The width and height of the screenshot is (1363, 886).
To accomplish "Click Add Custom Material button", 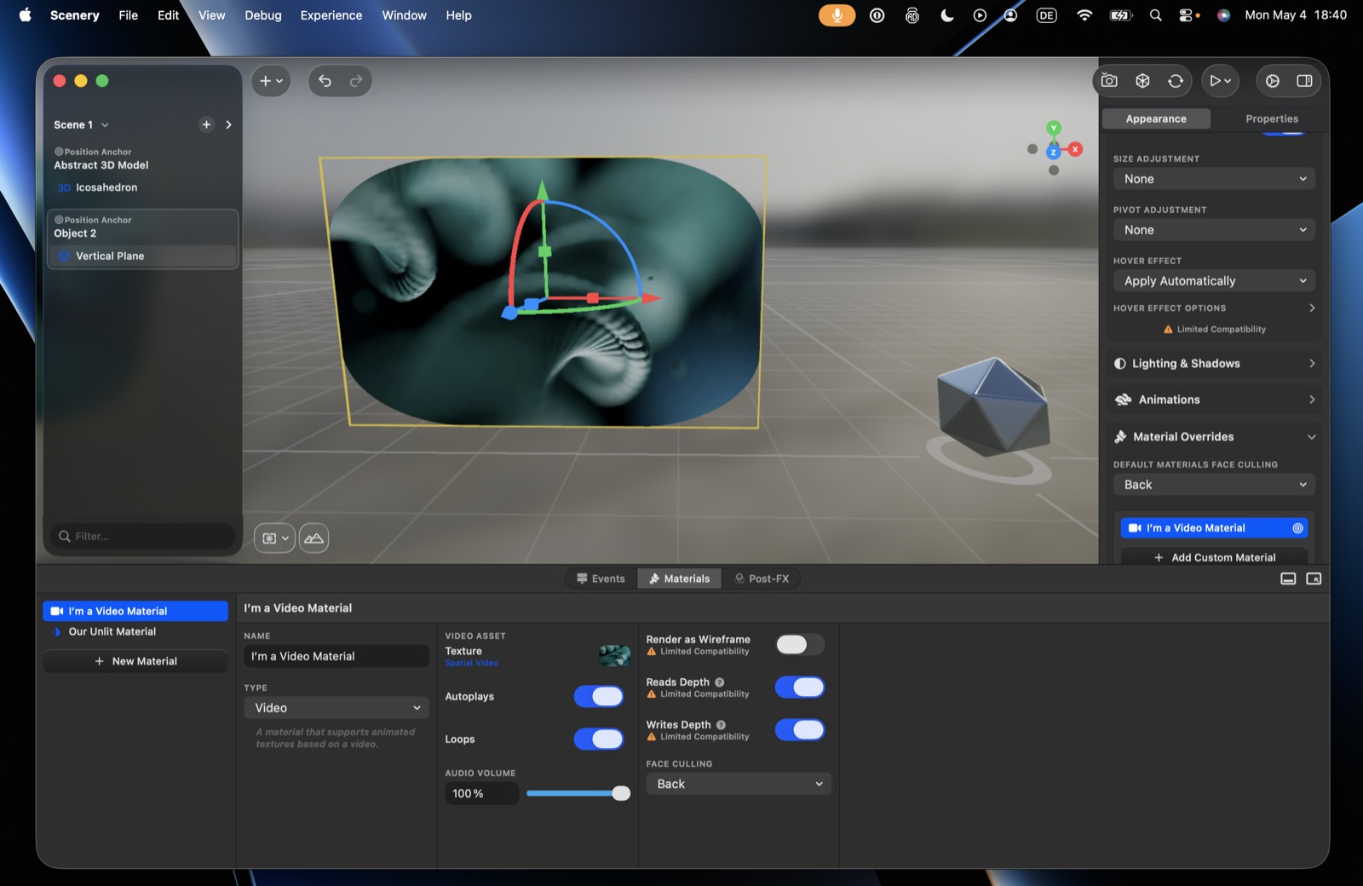I will [x=1214, y=557].
